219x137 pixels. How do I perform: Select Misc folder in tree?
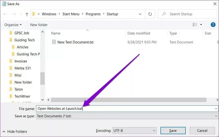[18, 75]
